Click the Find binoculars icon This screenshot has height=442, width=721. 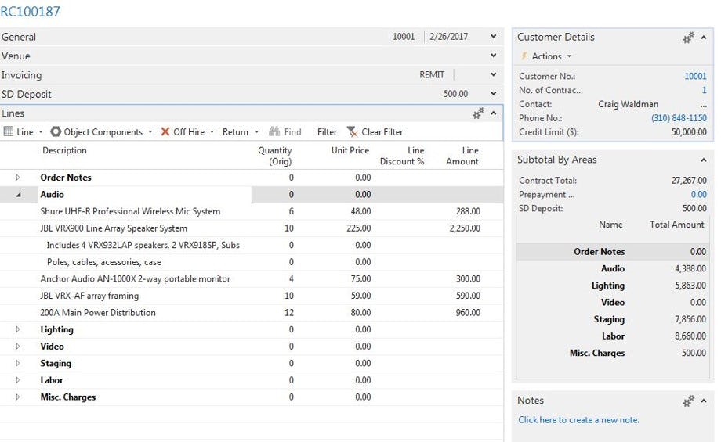[274, 131]
